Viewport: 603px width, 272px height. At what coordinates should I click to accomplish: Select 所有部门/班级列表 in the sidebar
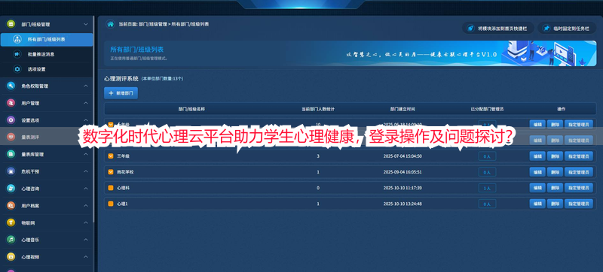click(x=47, y=40)
